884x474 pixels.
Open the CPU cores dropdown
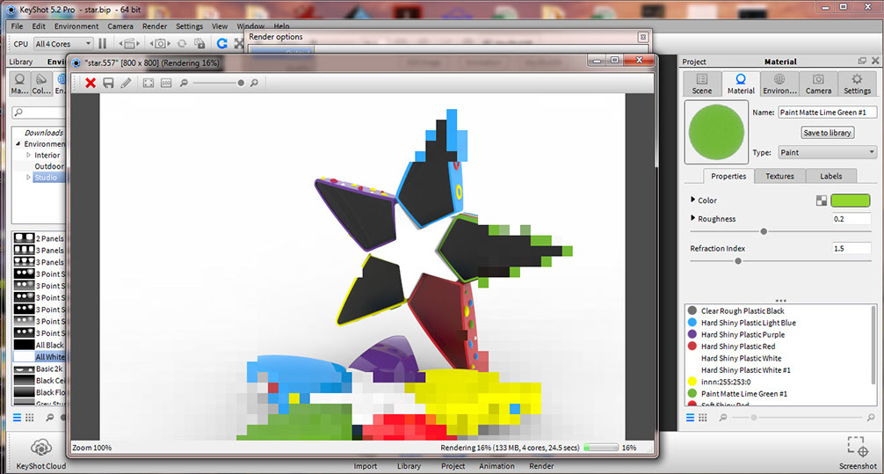click(x=62, y=43)
